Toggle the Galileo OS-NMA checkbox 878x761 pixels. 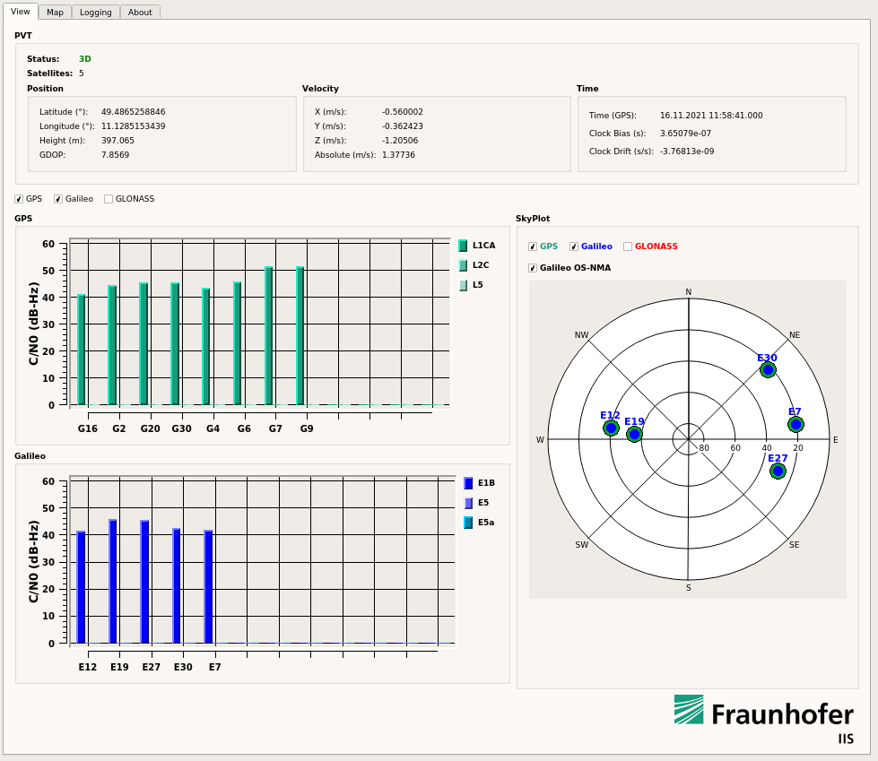pos(533,267)
